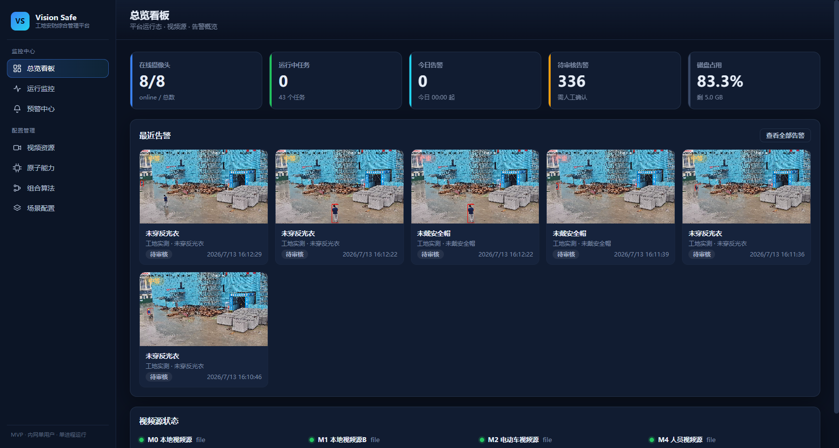Select the M4 人员视频源 entry
839x448 pixels.
[x=683, y=440]
